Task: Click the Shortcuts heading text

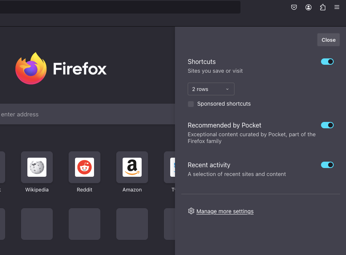Action: 202,62
